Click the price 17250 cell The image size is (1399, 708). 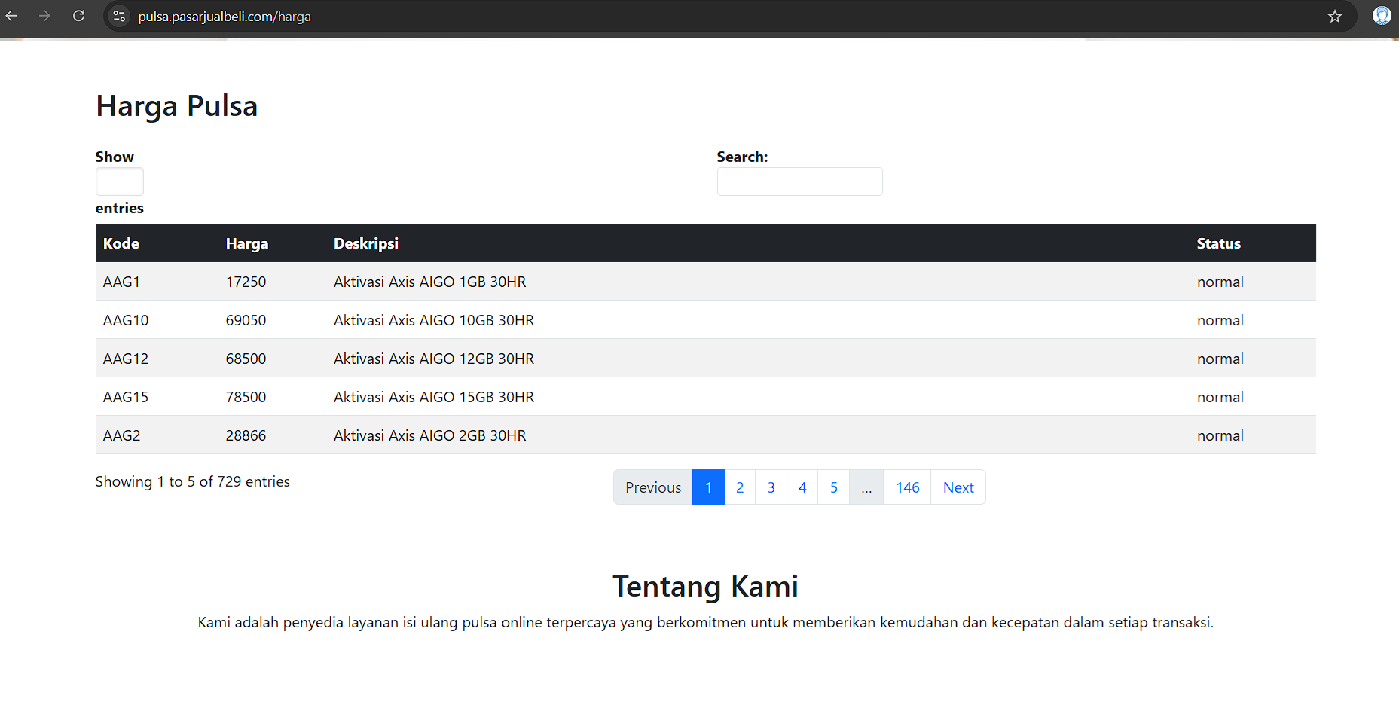click(246, 282)
